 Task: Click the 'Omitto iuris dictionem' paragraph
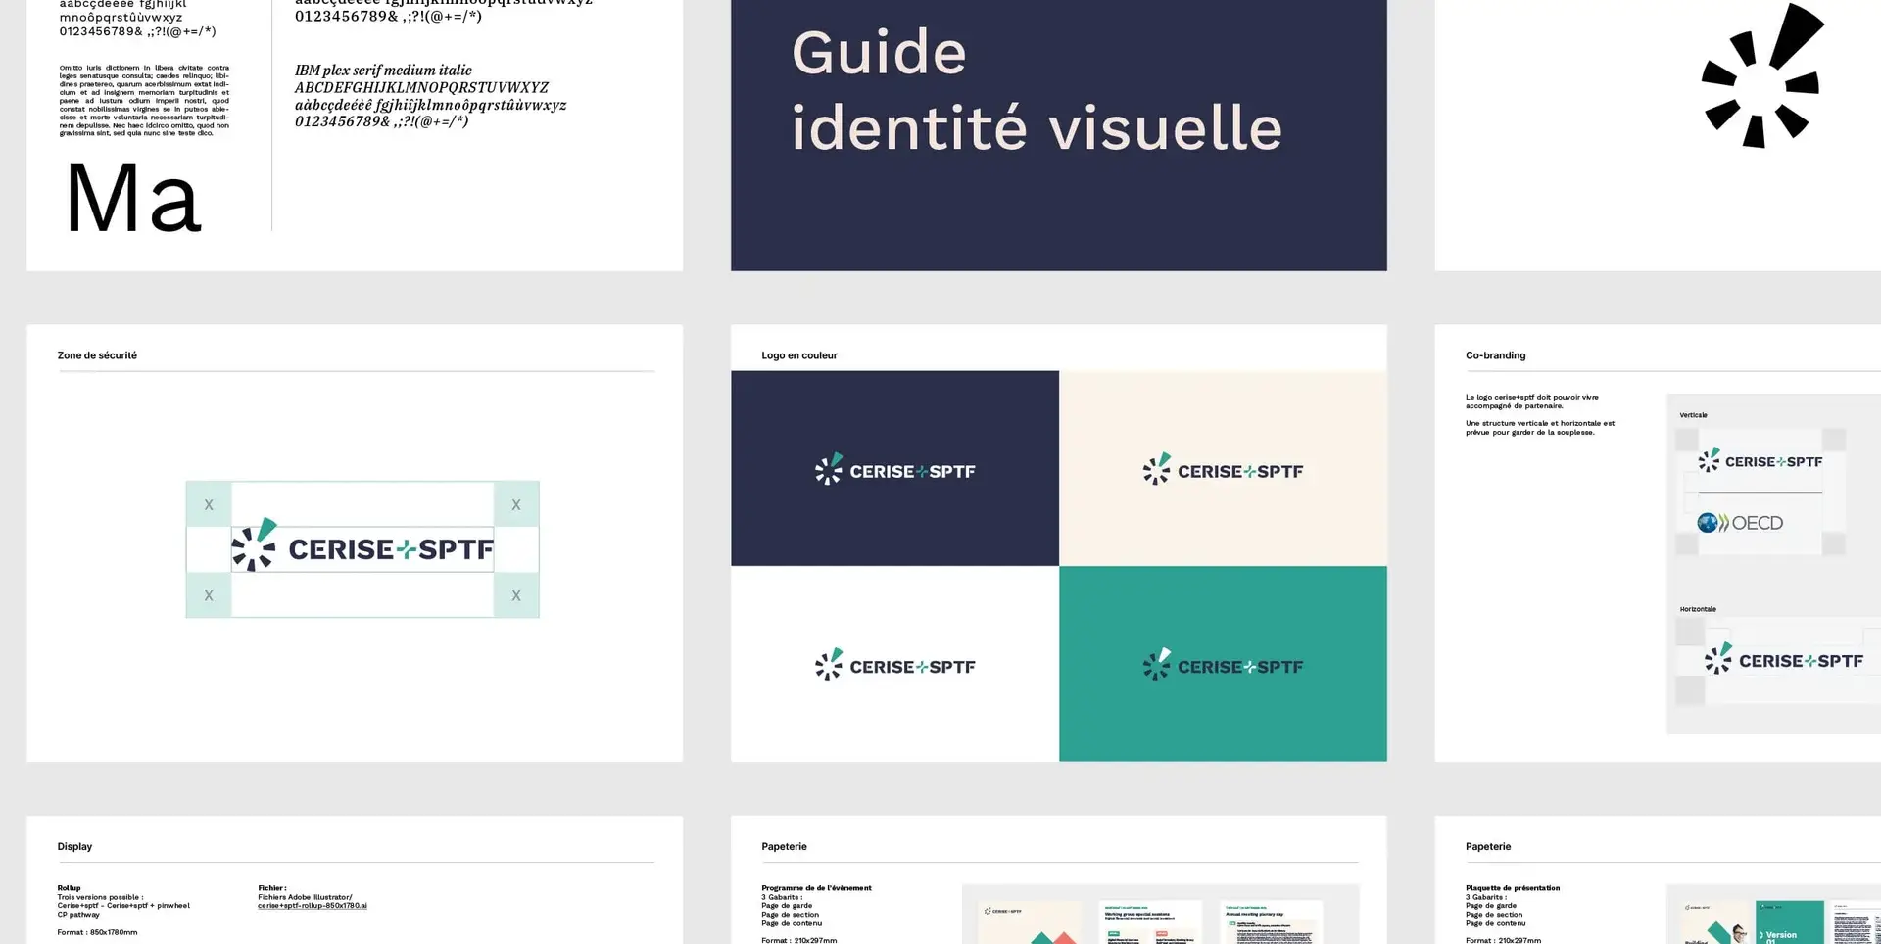pyautogui.click(x=144, y=101)
